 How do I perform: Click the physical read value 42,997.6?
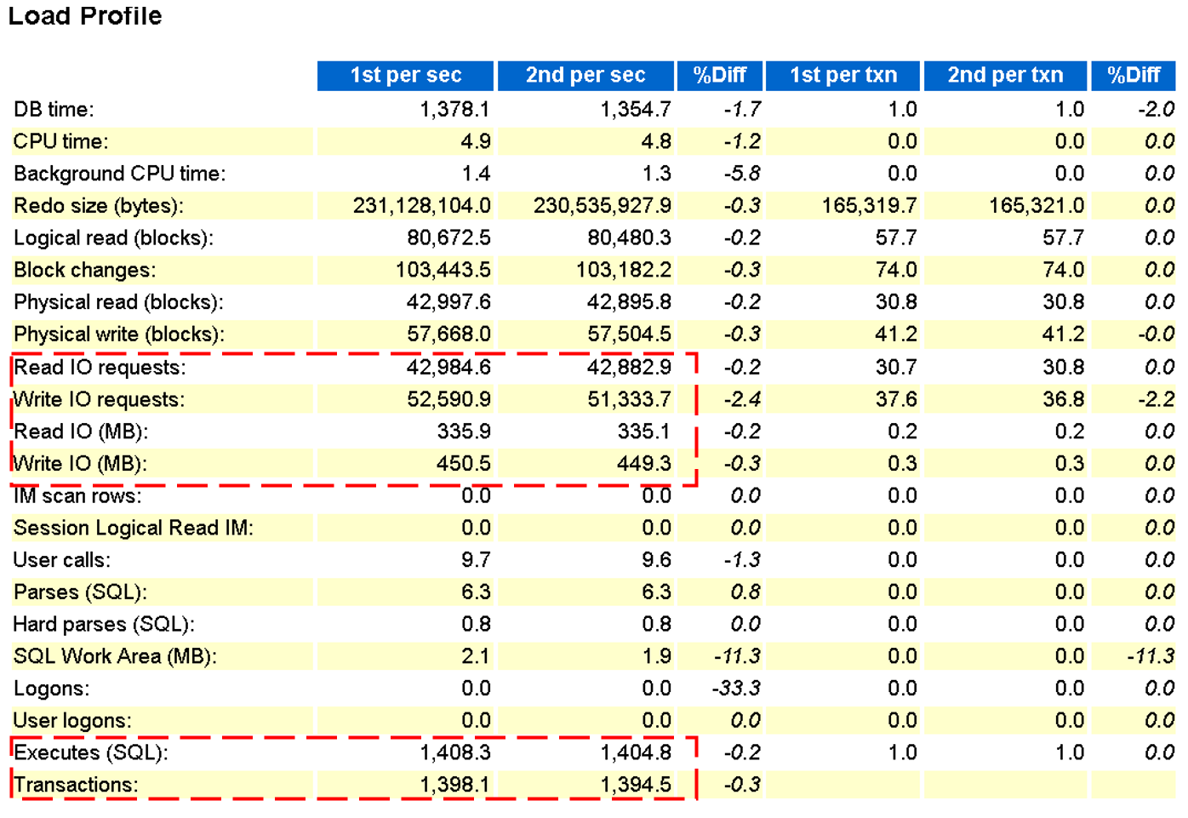(x=448, y=302)
